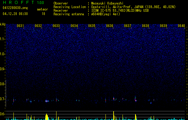Click the HROFFT program title
The height and width of the screenshot is (120, 188).
(19, 2)
